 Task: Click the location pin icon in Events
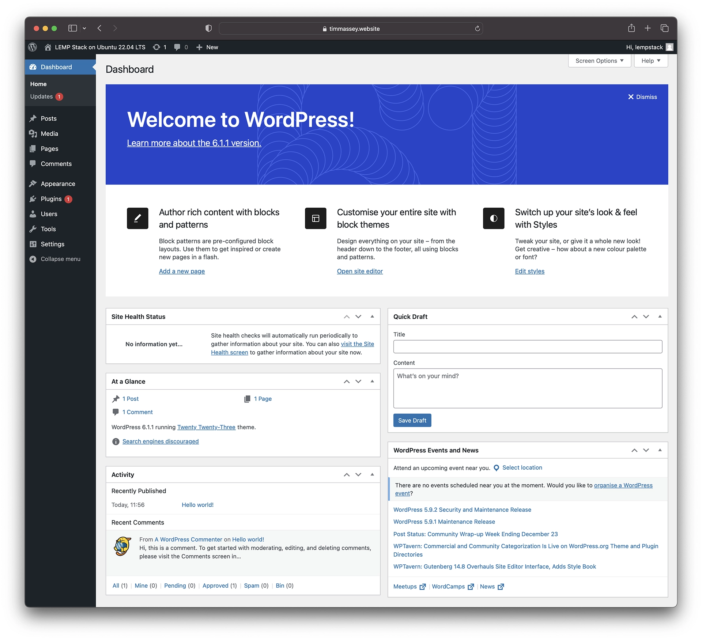(496, 468)
